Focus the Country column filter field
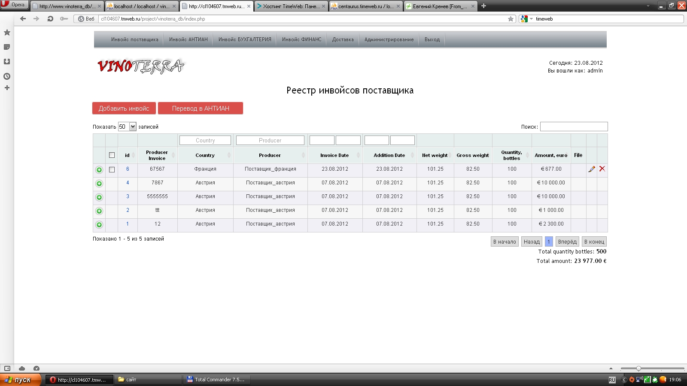The height and width of the screenshot is (386, 687). 205,140
